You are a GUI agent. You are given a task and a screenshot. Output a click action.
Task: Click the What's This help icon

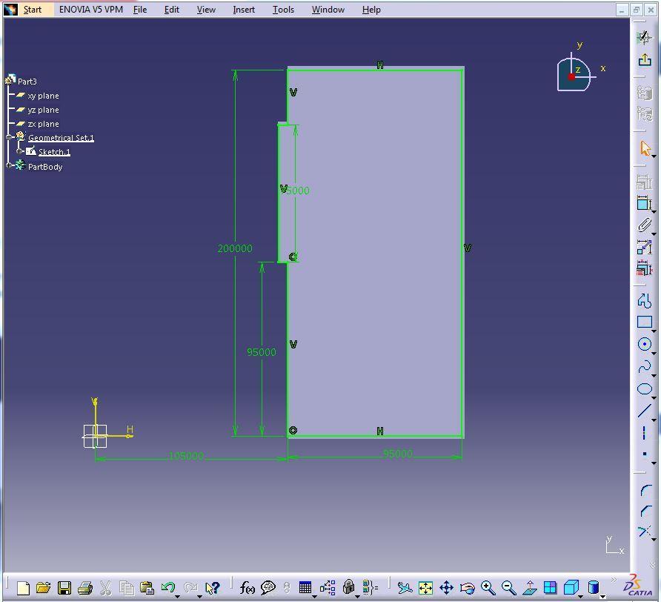click(213, 587)
